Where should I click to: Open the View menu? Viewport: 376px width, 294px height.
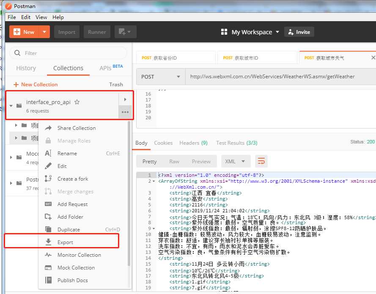(41, 17)
